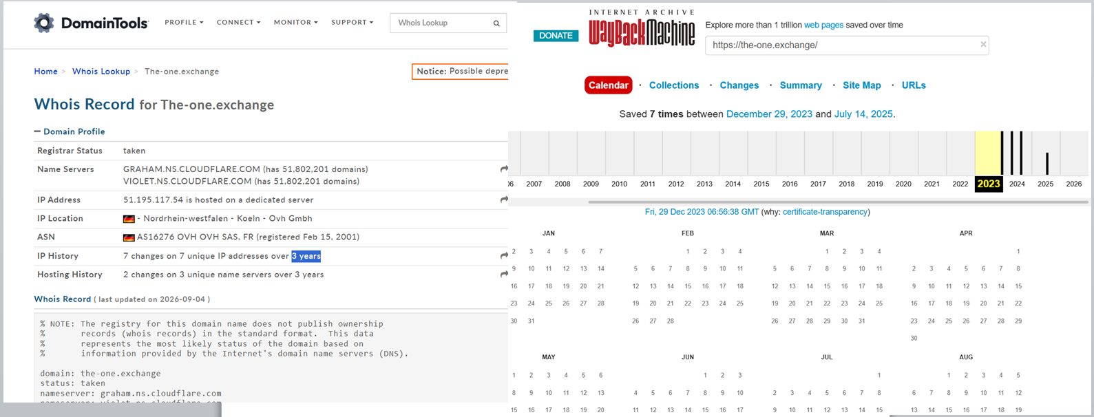
Task: Click the JAN month heading
Action: point(549,233)
